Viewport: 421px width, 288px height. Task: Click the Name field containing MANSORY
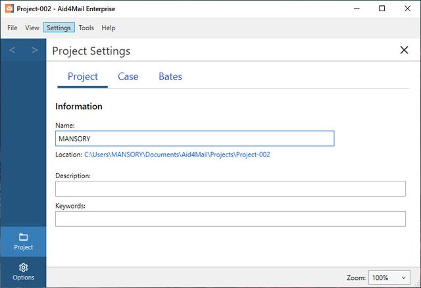pos(195,139)
